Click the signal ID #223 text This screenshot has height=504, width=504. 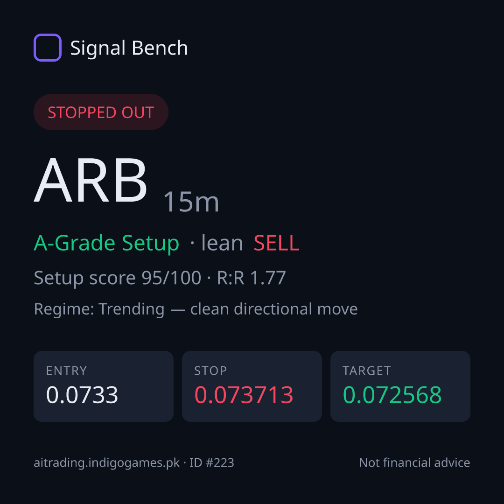point(211,463)
